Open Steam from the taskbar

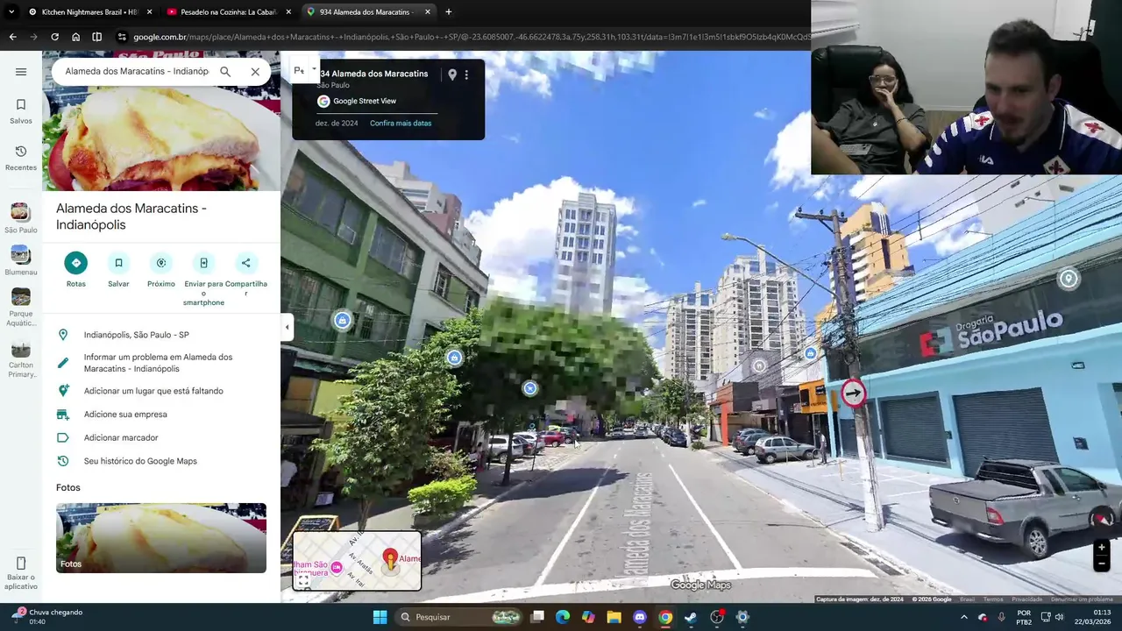coord(691,617)
